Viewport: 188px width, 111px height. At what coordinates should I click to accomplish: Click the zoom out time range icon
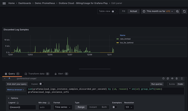[177, 11]
